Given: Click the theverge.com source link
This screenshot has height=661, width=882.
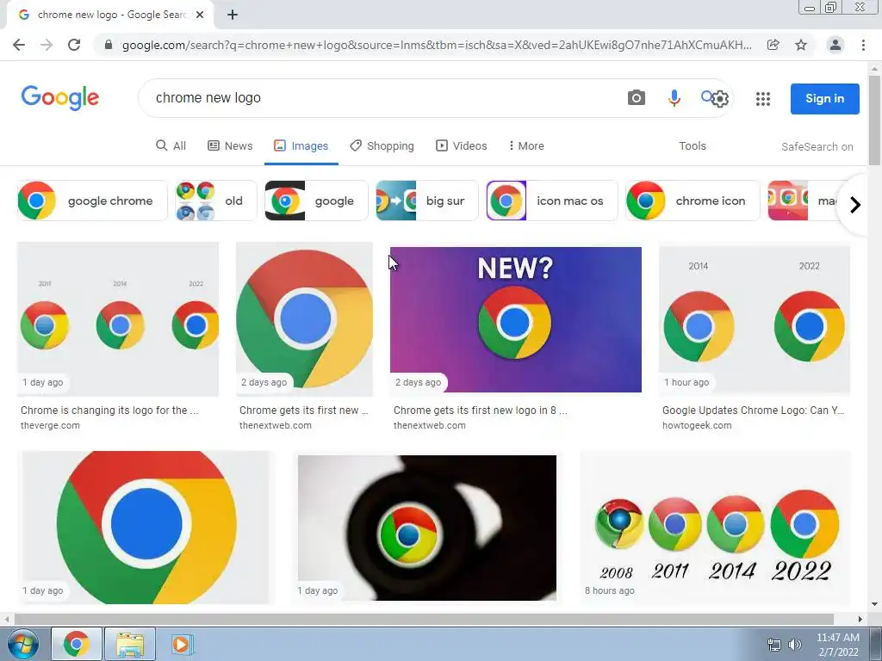Looking at the screenshot, I should click(50, 425).
